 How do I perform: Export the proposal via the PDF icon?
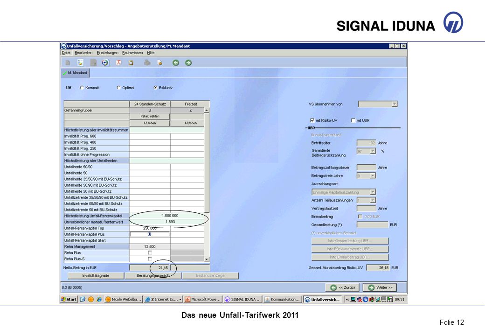(118, 63)
